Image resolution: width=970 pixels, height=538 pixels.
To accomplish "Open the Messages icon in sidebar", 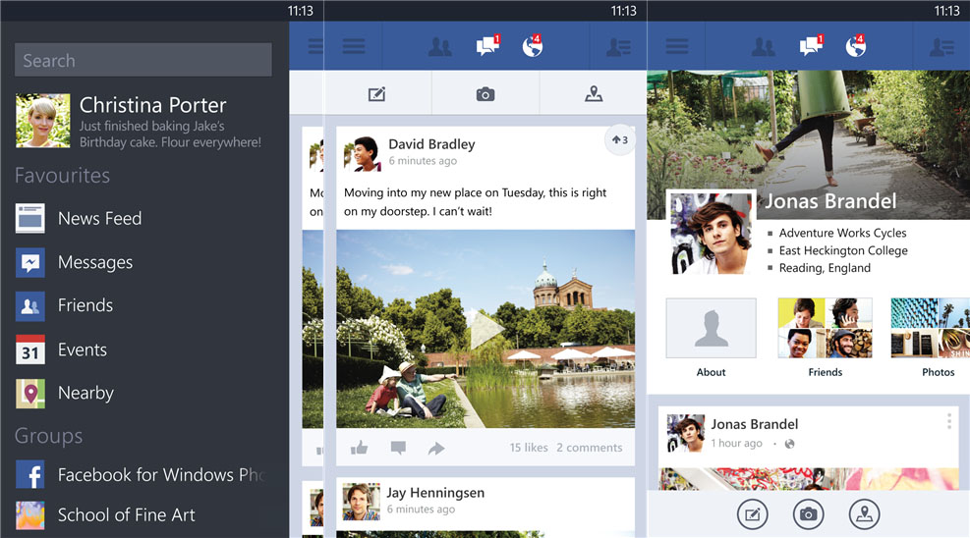I will (x=30, y=262).
